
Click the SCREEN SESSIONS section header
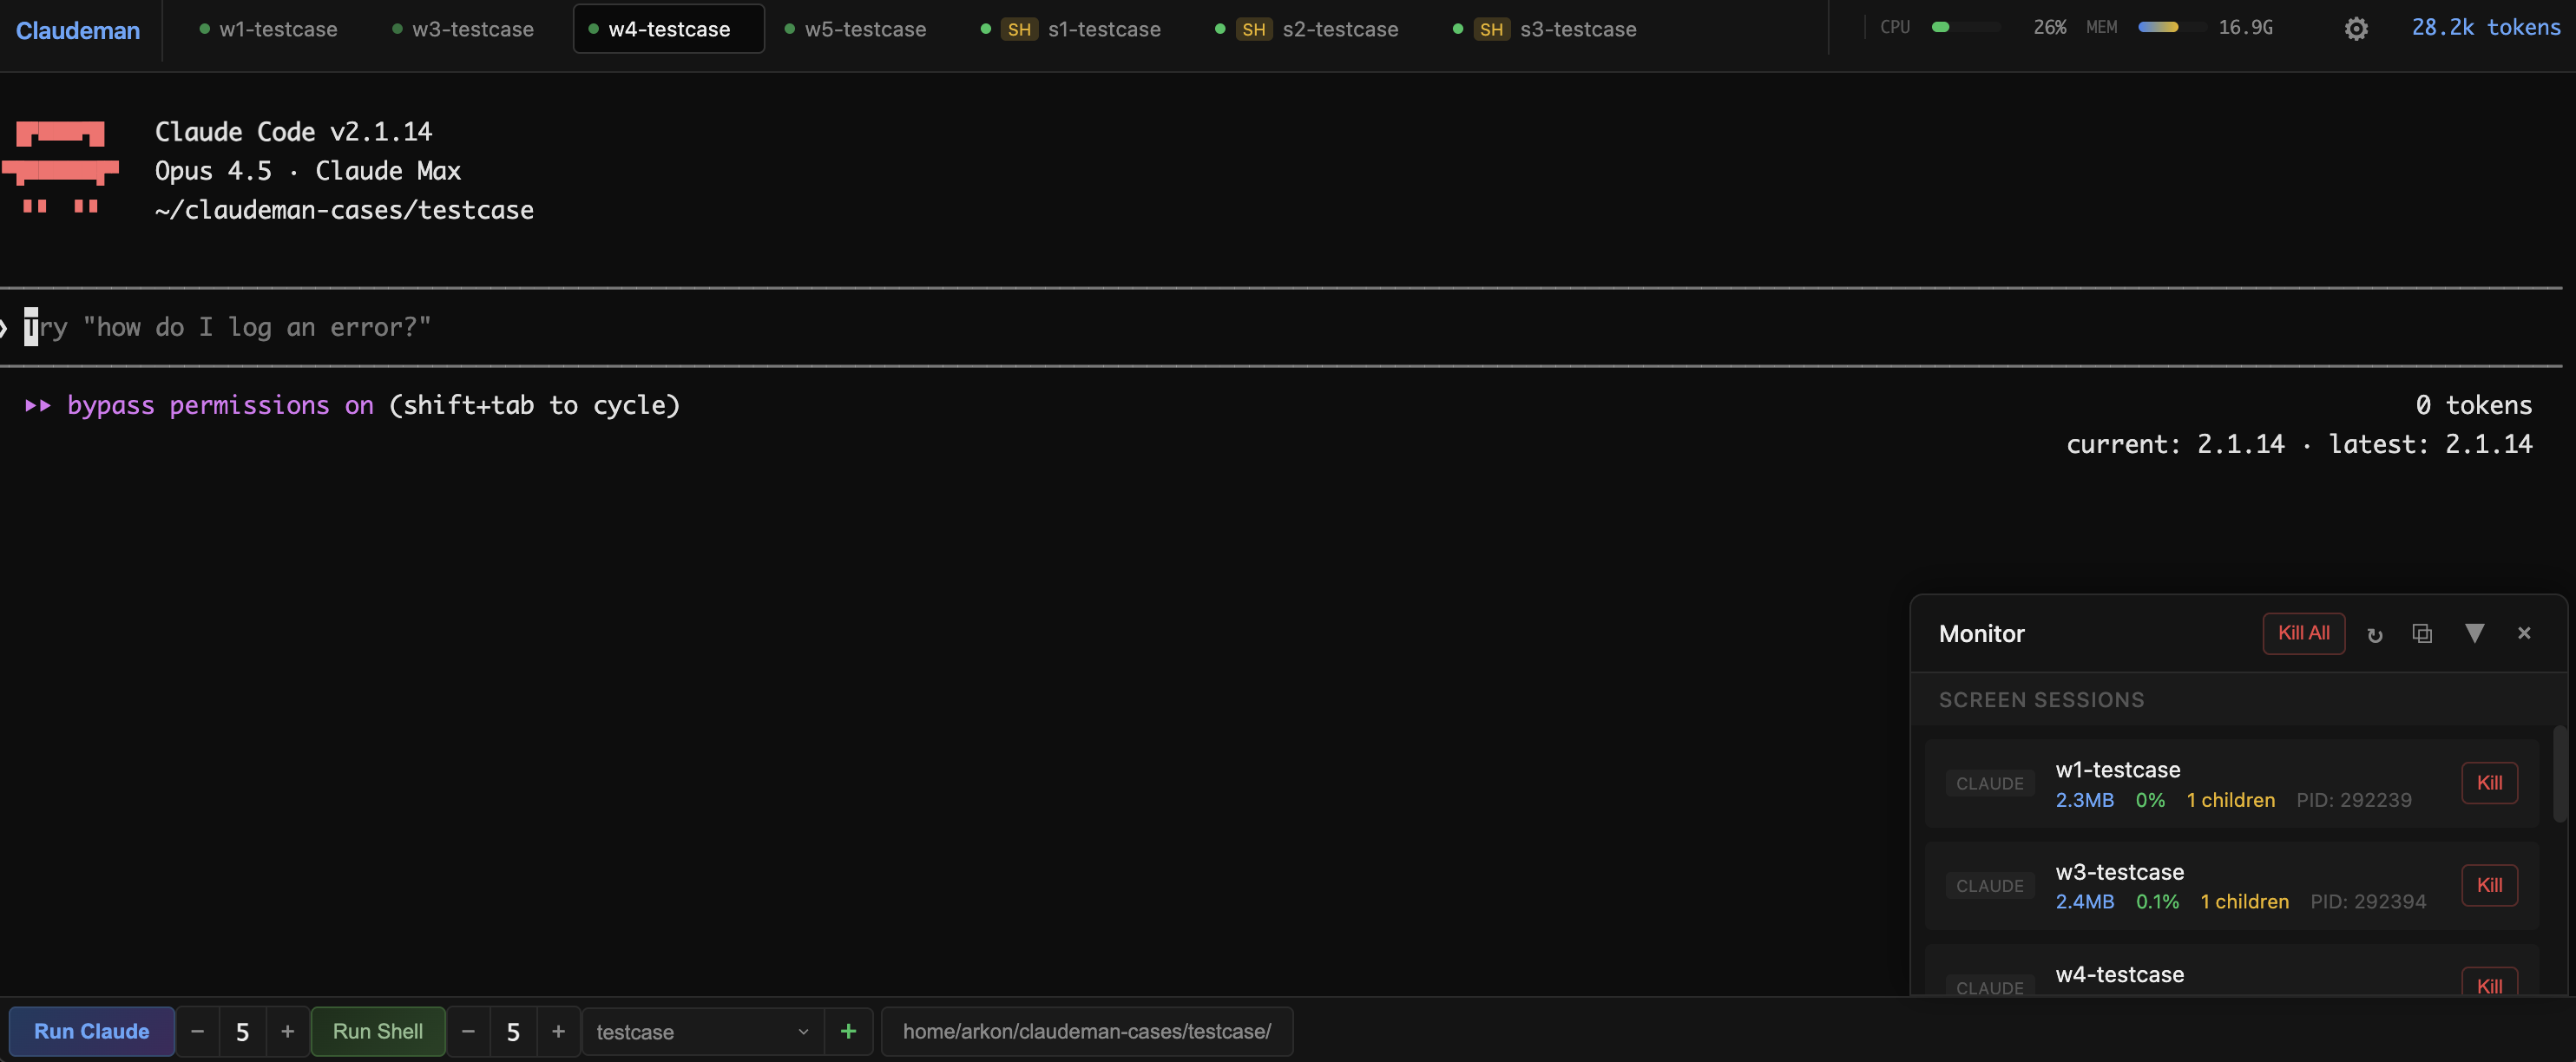[x=2041, y=700]
